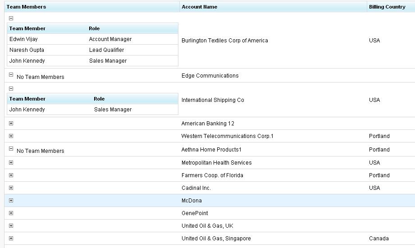Viewport: 415px width, 248px height.
Task: Click USA country for International Shipping Co
Action: point(374,100)
